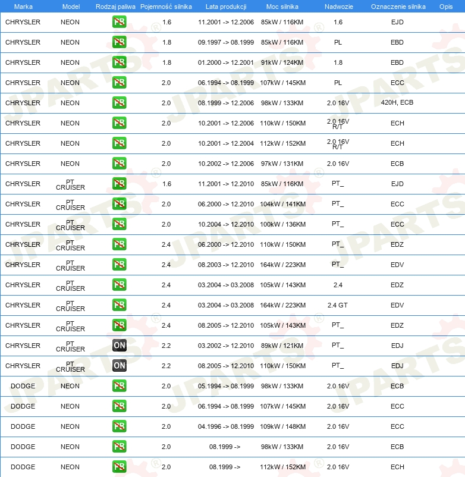Click petrol icon for Neon 112kW 12.2004 row
Image resolution: width=465 pixels, height=477 pixels.
[x=119, y=143]
